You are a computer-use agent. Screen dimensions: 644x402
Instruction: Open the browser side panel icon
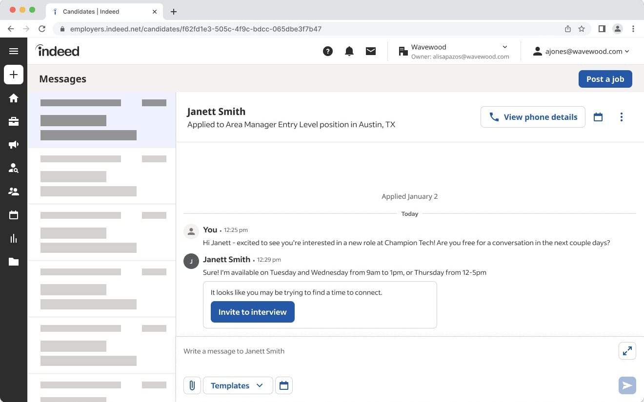tap(602, 29)
